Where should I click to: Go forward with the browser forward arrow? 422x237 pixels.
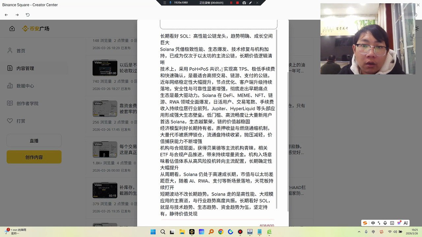coord(17,15)
